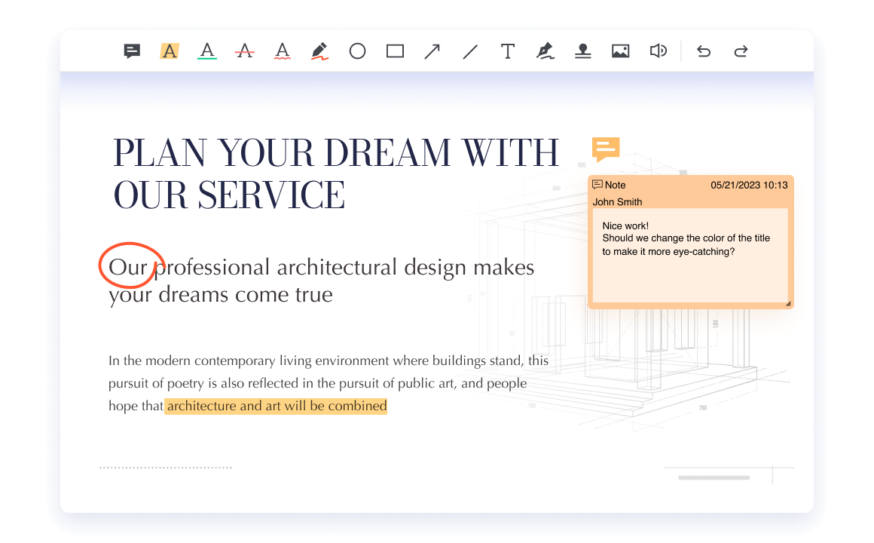Select the Text box tool
874x543 pixels.
click(x=508, y=51)
